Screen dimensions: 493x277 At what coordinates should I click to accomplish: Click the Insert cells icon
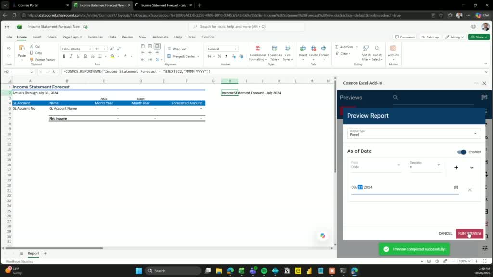point(303,49)
